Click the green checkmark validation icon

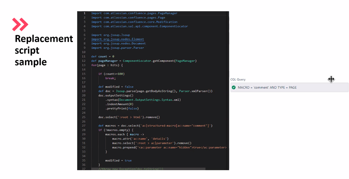(x=234, y=87)
